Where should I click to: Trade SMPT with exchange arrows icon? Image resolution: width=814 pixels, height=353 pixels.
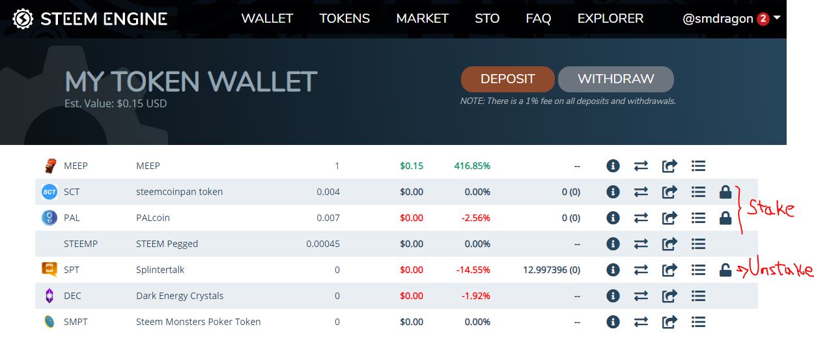641,322
